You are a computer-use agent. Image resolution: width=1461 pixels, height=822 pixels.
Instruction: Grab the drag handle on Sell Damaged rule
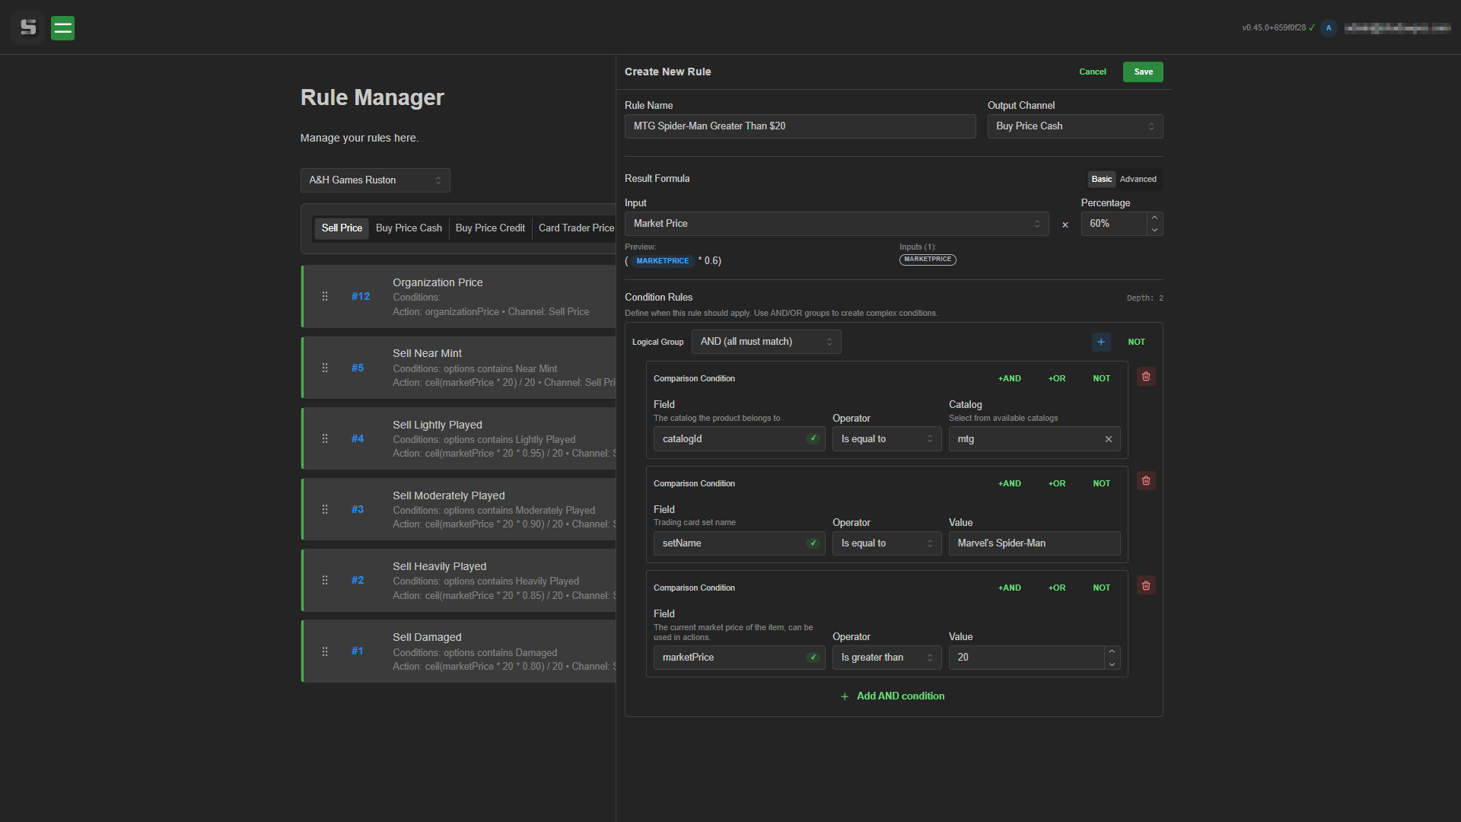[325, 652]
